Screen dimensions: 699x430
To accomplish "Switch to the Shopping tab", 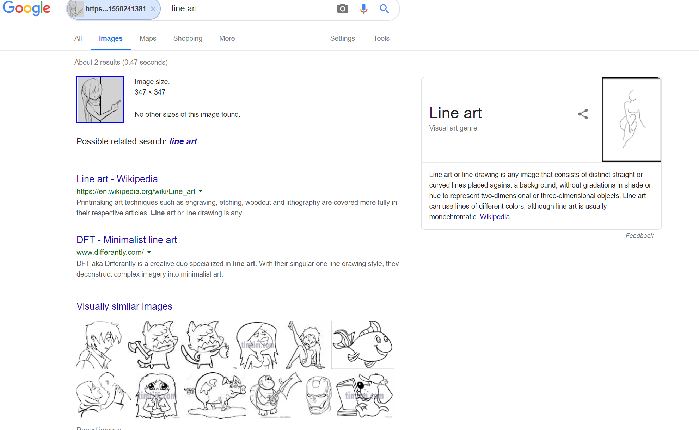I will click(x=188, y=38).
